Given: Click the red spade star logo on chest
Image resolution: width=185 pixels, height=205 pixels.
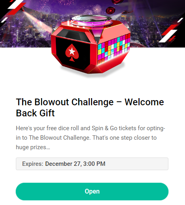Looking at the screenshot, I should click(x=72, y=53).
